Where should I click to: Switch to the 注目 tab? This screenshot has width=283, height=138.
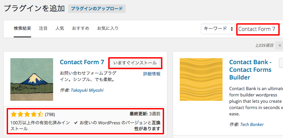(x=43, y=28)
